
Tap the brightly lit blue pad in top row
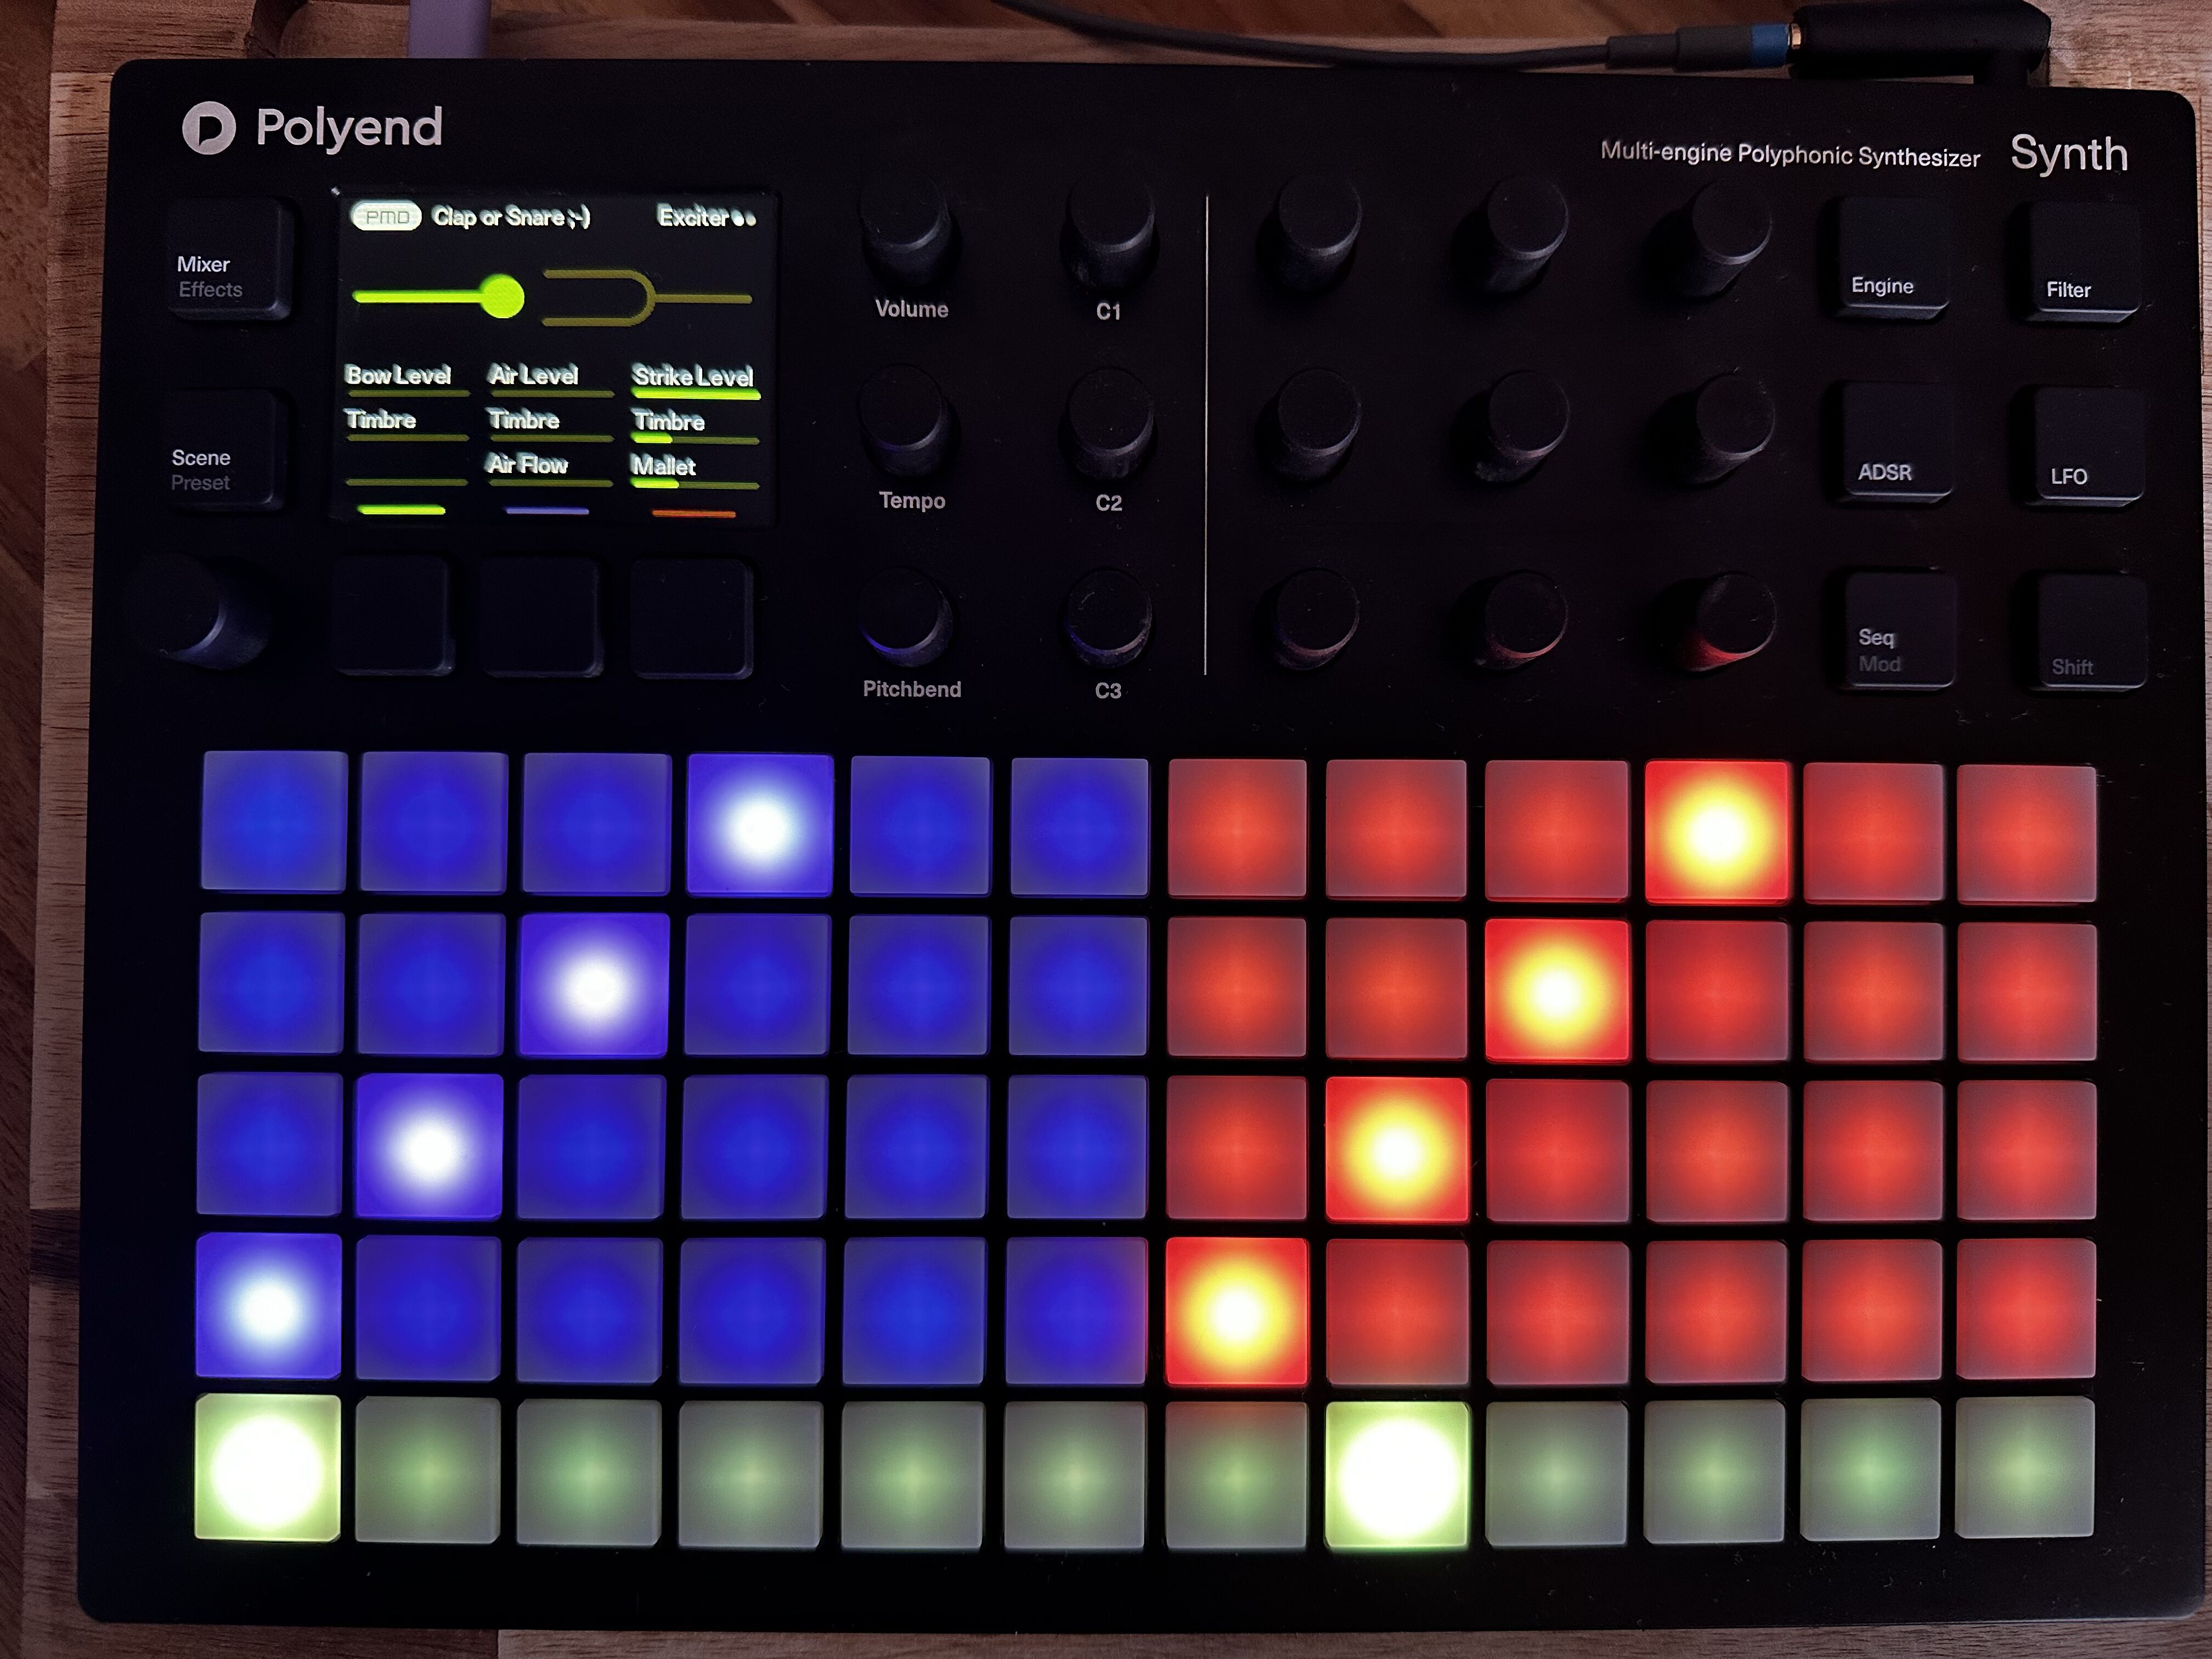[x=760, y=826]
